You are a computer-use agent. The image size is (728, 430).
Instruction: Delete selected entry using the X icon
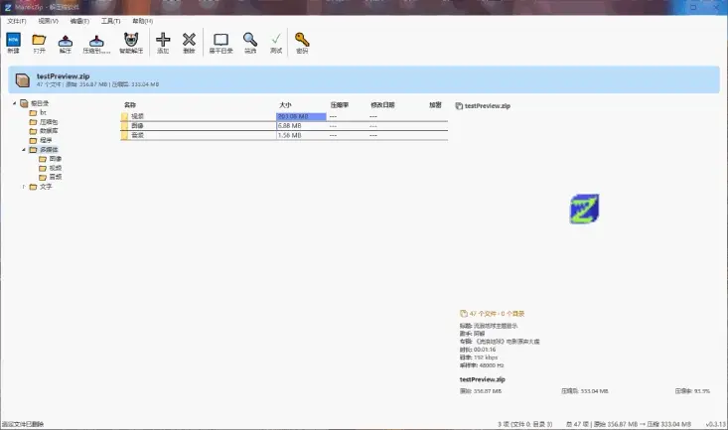[189, 40]
